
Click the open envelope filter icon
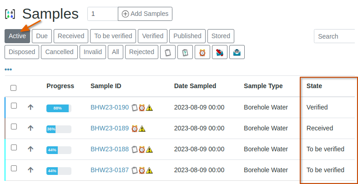(237, 52)
